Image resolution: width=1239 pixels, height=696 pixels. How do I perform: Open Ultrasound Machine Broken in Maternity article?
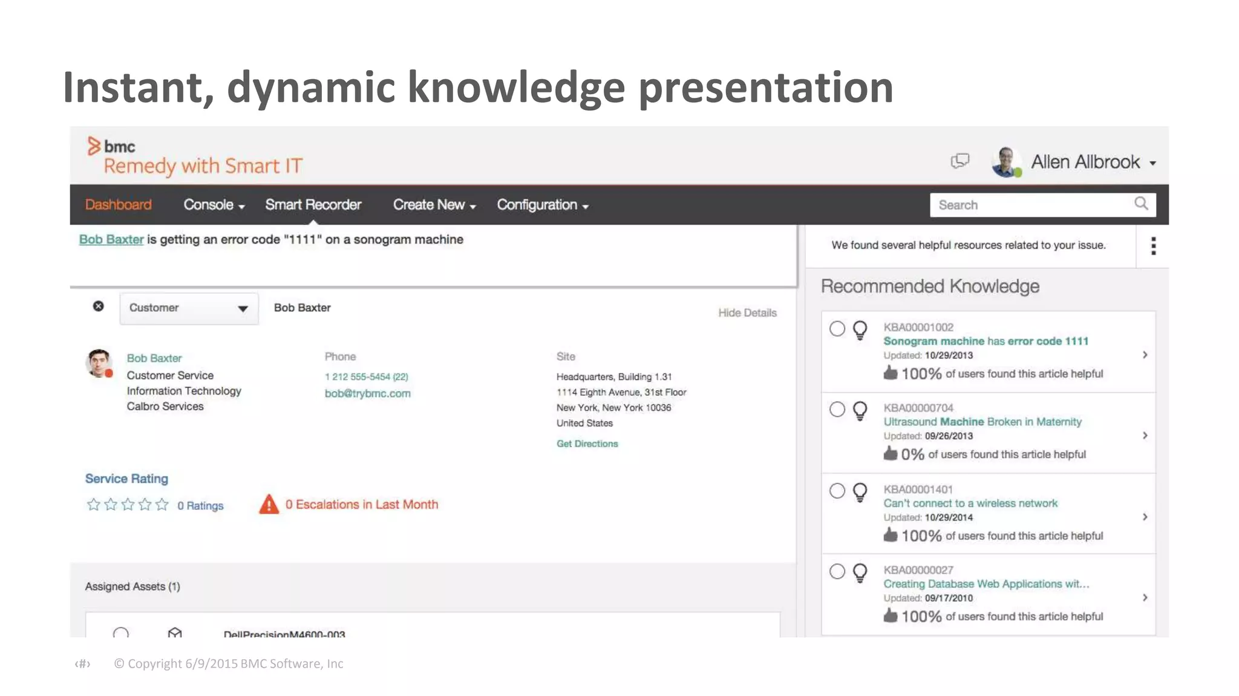982,422
